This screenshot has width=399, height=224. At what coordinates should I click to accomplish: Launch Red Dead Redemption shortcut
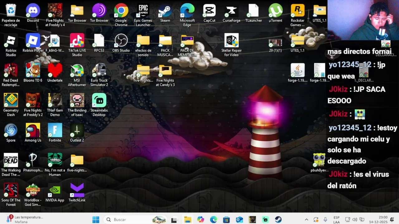click(x=11, y=75)
